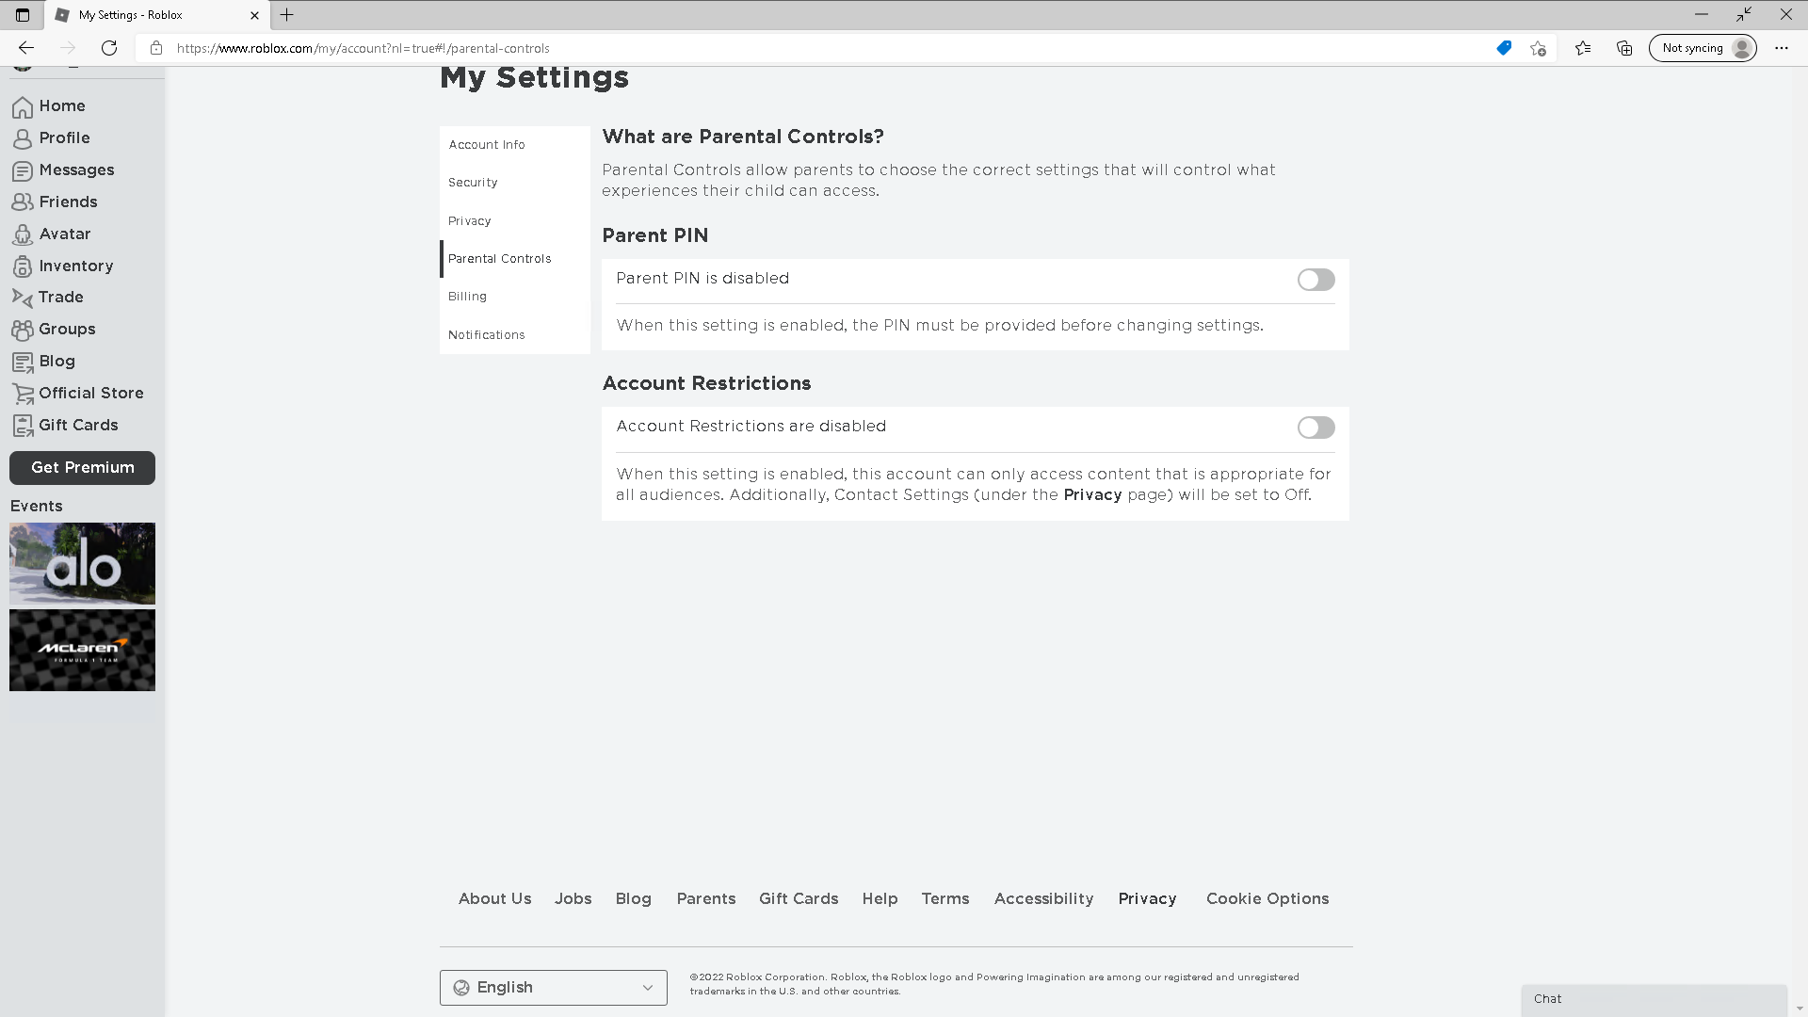Open the McLaren event thumbnail
The image size is (1808, 1017).
point(83,651)
